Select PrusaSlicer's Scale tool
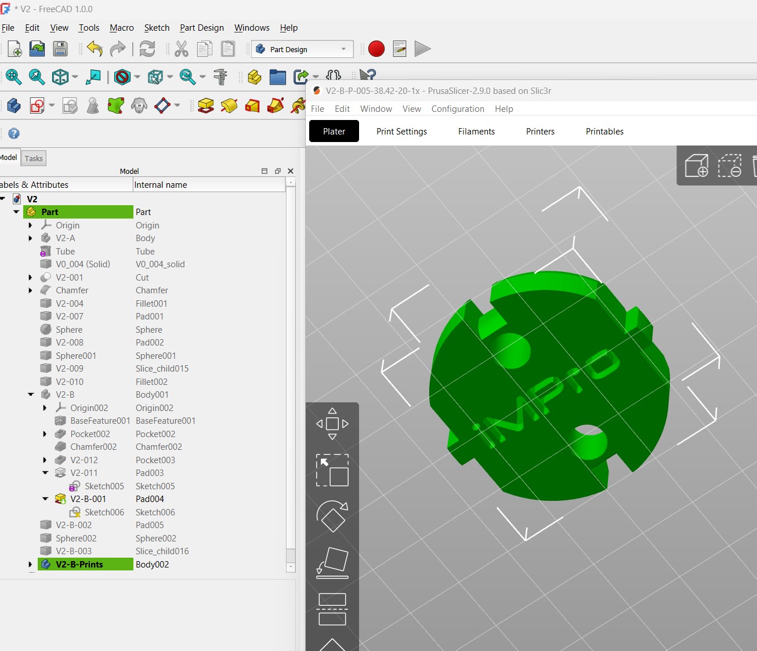The height and width of the screenshot is (651, 757). (332, 470)
